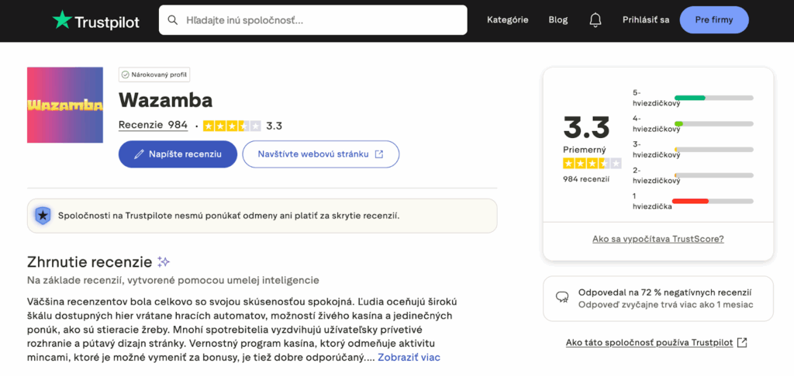The height and width of the screenshot is (377, 794).
Task: Click the speech bubble reply icon
Action: (x=562, y=298)
